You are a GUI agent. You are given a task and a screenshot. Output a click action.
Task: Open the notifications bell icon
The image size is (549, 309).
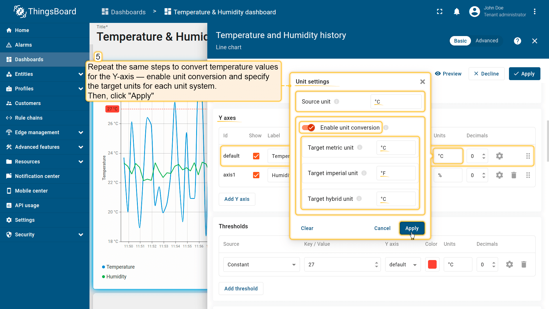click(x=457, y=12)
